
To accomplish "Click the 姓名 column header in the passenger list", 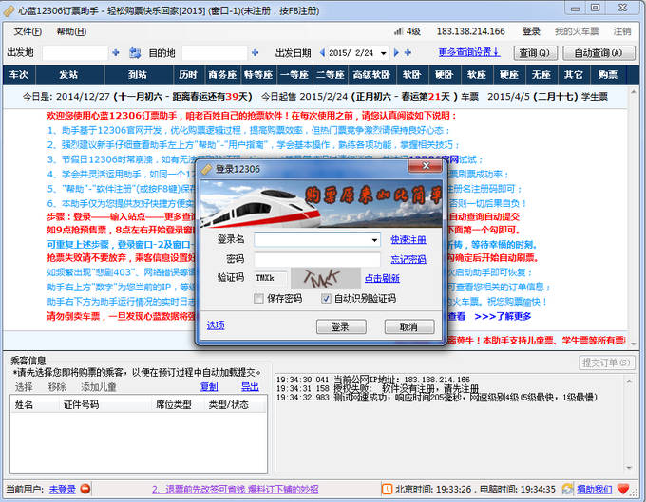I will [34, 405].
